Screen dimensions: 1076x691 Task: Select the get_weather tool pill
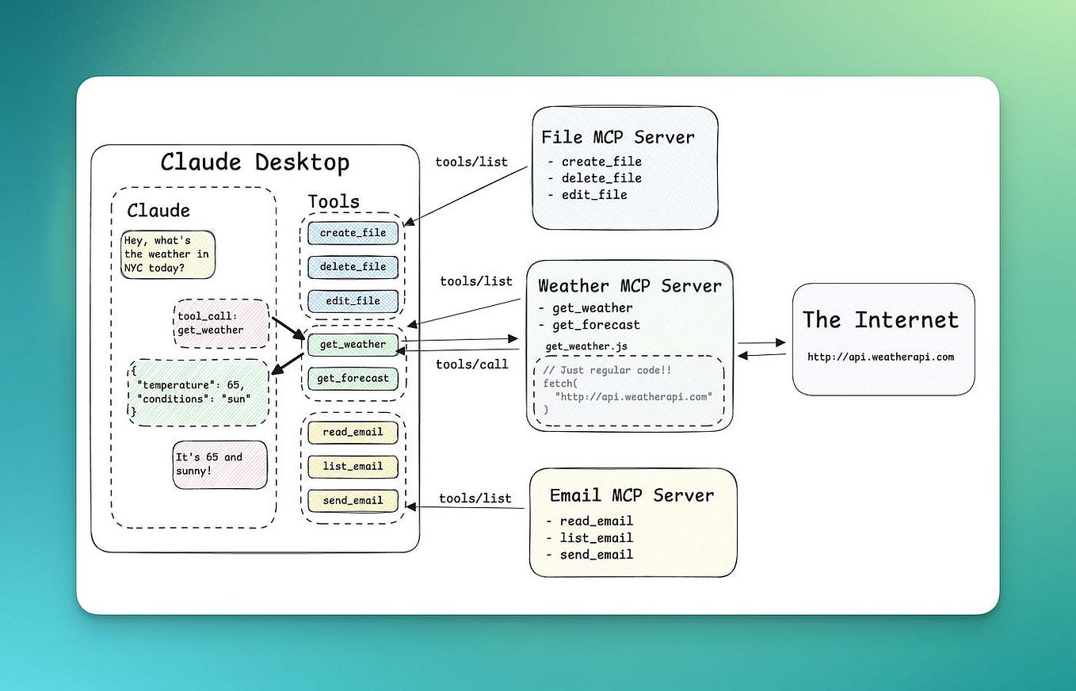352,345
